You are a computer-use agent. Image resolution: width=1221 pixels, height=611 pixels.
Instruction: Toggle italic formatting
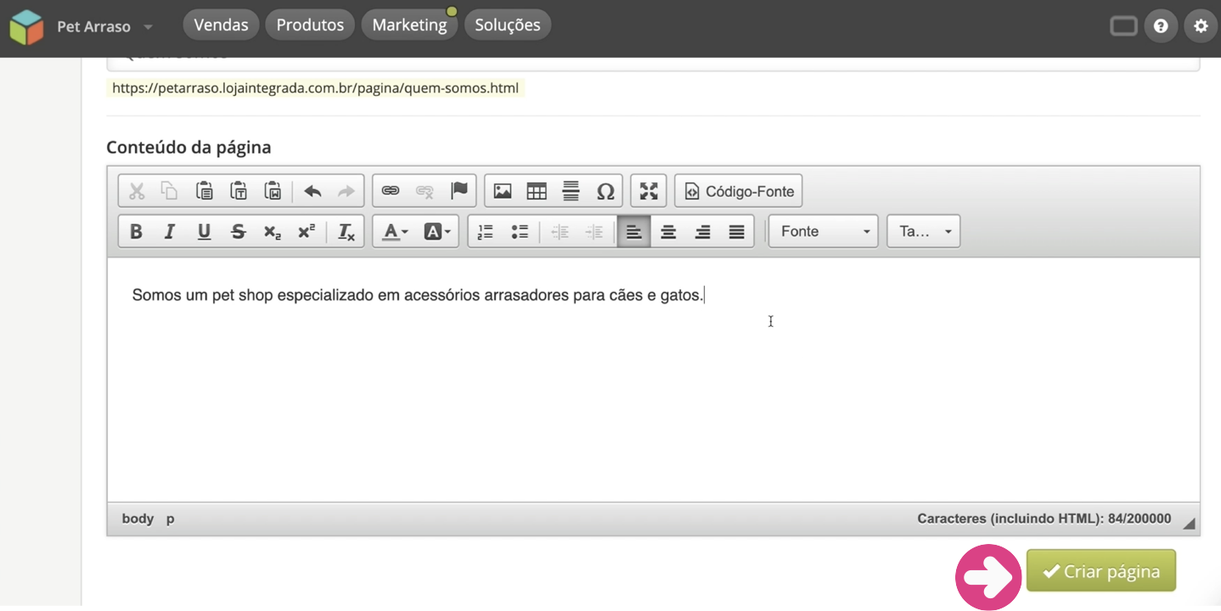tap(170, 231)
